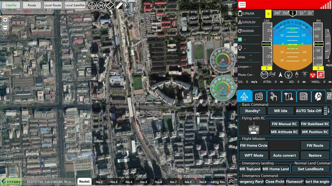Switch map to Local Satellite mode
The image size is (332, 186).
click(75, 5)
